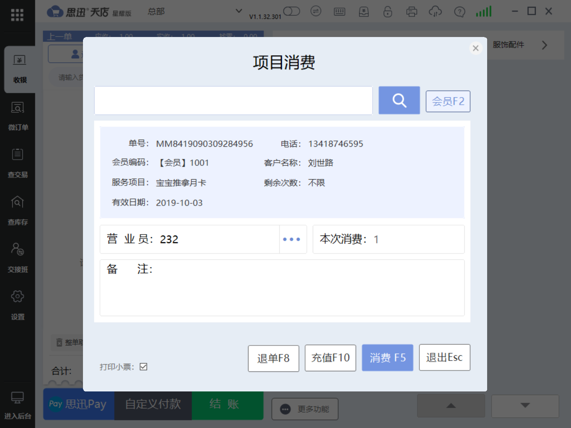Image resolution: width=571 pixels, height=428 pixels.
Task: Open help via question mark icon
Action: click(459, 11)
